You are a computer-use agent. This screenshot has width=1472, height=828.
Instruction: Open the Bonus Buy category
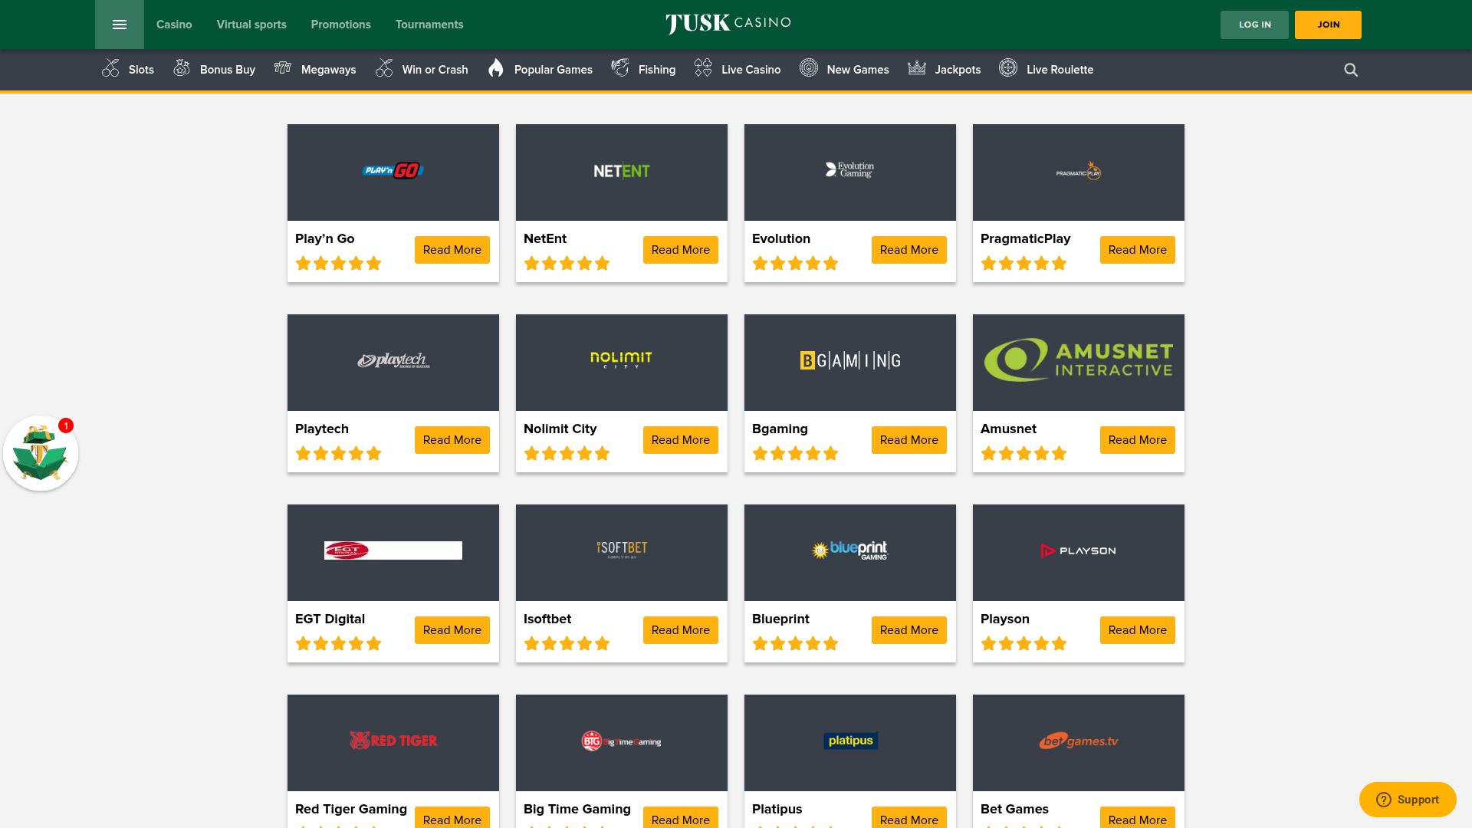[x=182, y=68]
